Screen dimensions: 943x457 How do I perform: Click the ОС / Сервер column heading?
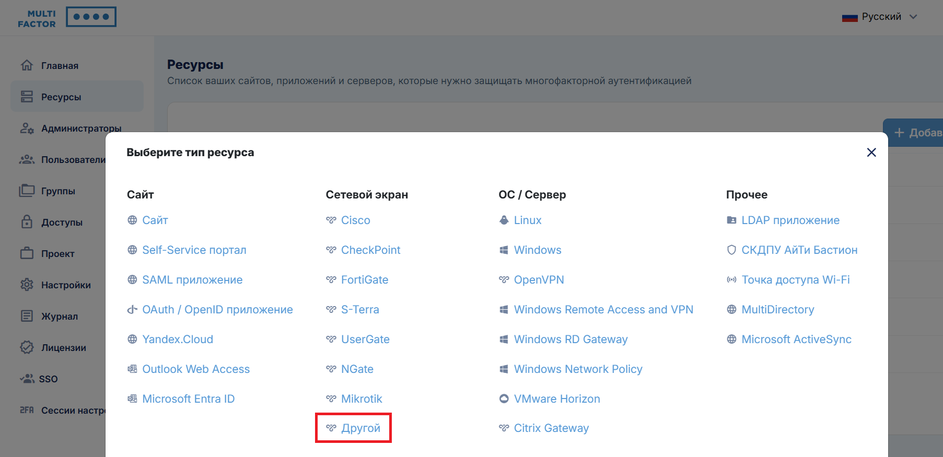[x=532, y=195]
